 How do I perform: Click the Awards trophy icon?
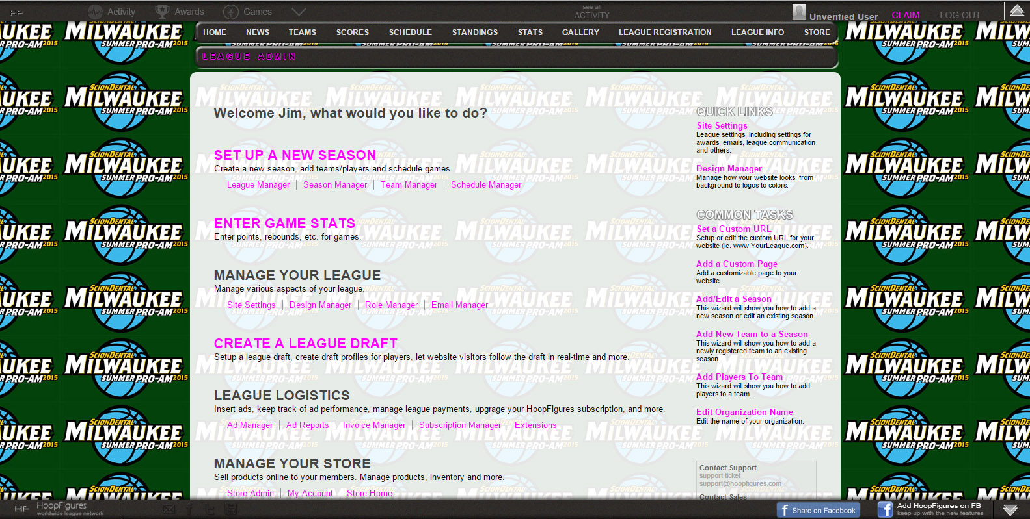162,12
